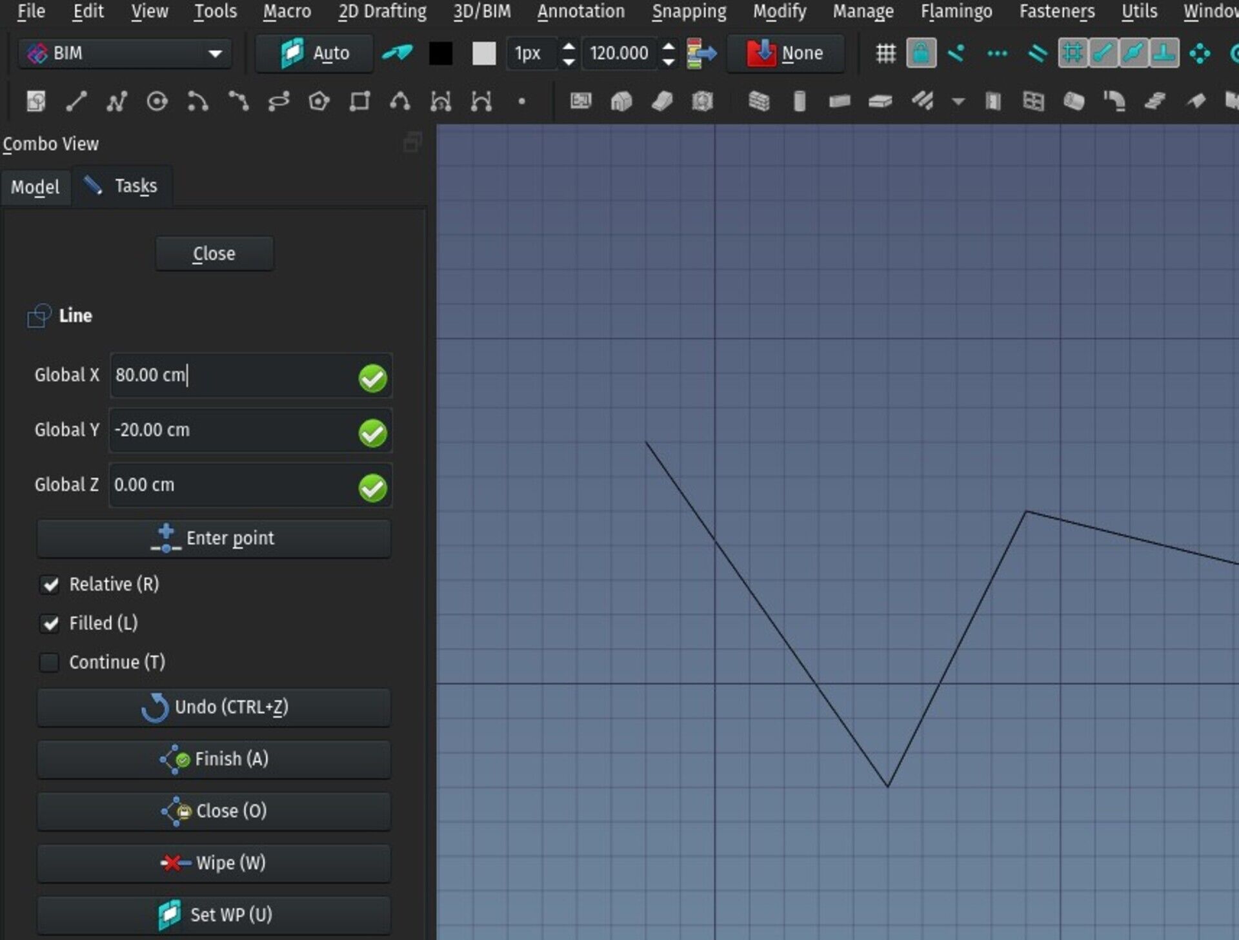Create a BIM Project with floor plan icon

[581, 101]
